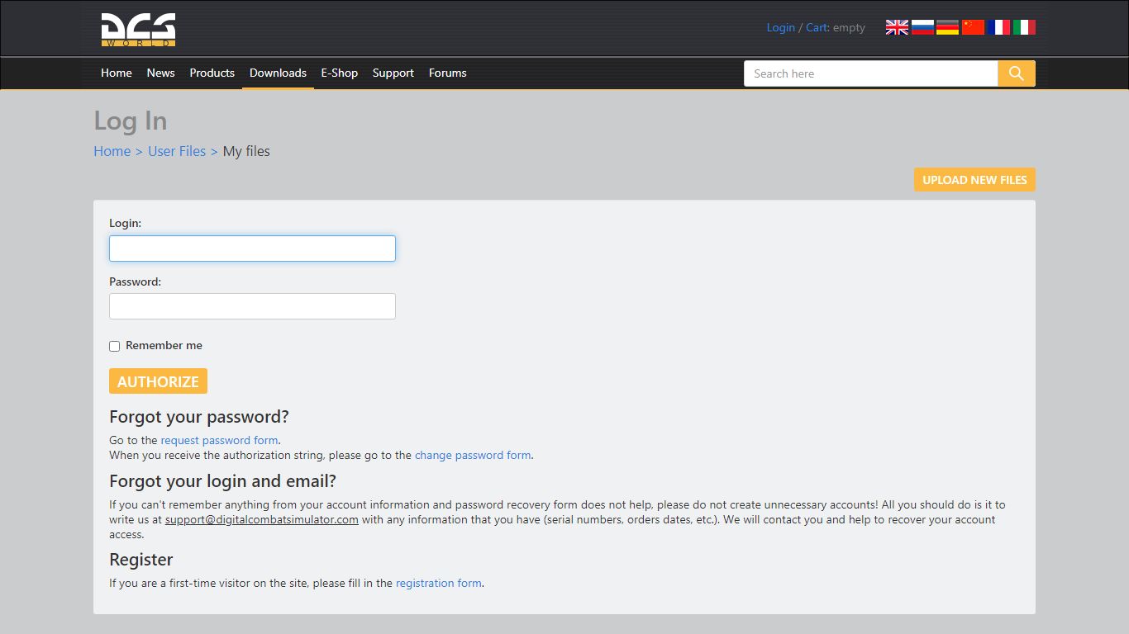Image resolution: width=1129 pixels, height=634 pixels.
Task: Switch language to German flag
Action: (947, 27)
